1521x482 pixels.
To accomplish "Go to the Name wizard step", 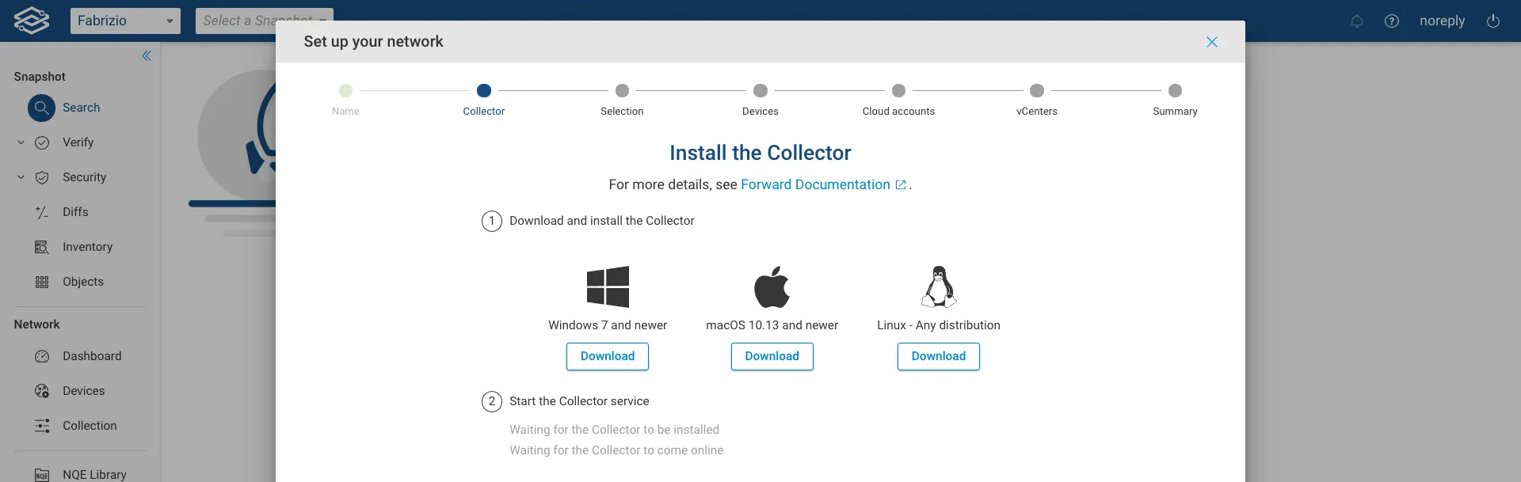I will (345, 100).
